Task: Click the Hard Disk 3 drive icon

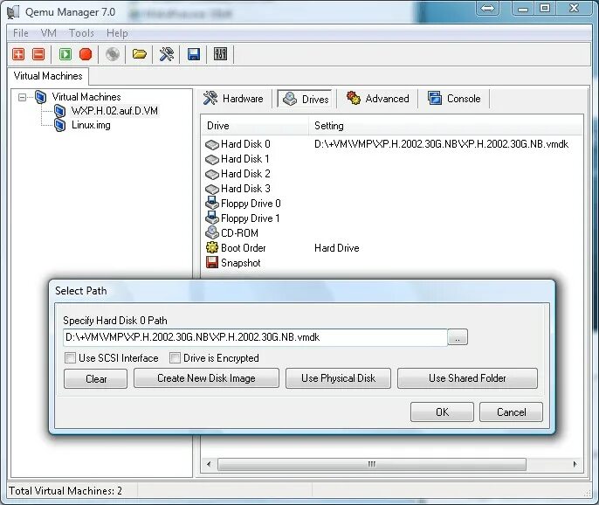Action: coord(212,190)
